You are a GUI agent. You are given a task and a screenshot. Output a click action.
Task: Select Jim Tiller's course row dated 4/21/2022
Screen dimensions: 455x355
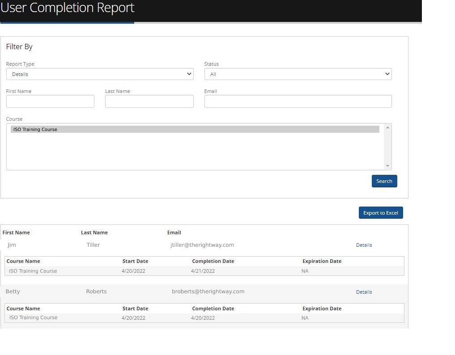(204, 271)
